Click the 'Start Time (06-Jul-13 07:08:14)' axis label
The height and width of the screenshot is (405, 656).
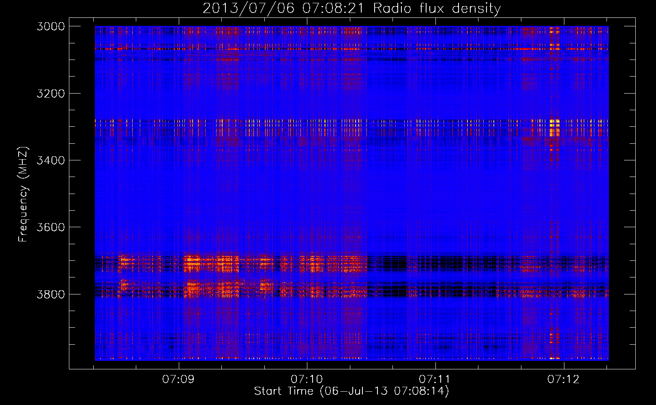coord(352,391)
